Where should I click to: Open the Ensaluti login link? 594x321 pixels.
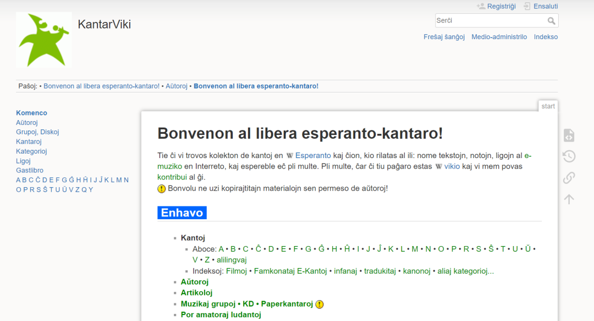point(546,6)
